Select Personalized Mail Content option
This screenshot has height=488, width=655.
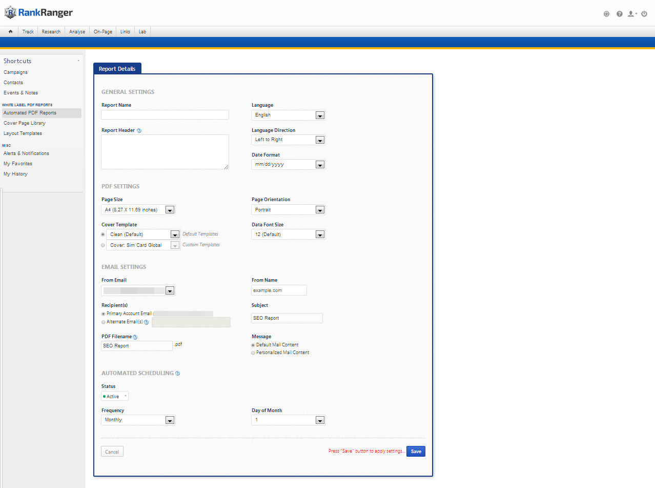pos(253,353)
